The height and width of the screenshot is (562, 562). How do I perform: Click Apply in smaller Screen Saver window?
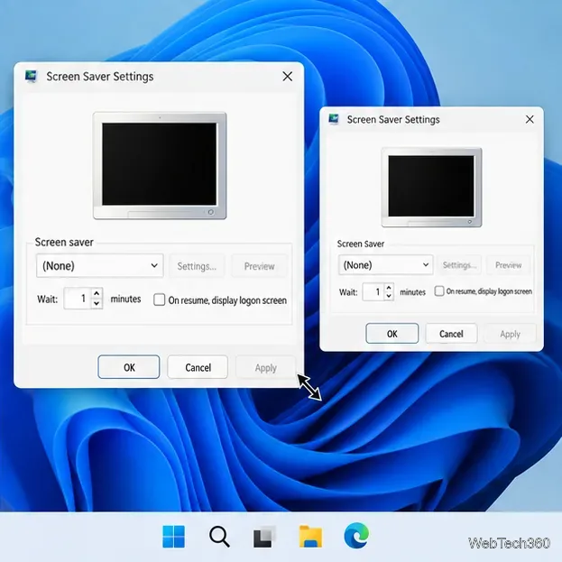click(x=510, y=334)
